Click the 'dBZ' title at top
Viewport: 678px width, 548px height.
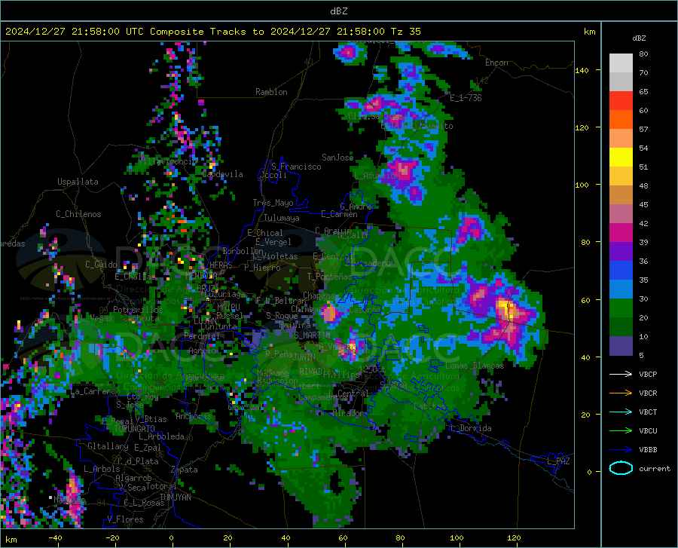(x=338, y=11)
